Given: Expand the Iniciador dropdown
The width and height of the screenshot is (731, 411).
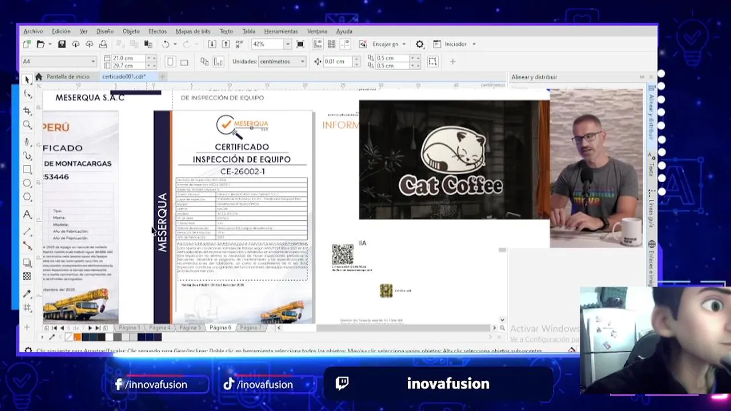Looking at the screenshot, I should [x=473, y=44].
